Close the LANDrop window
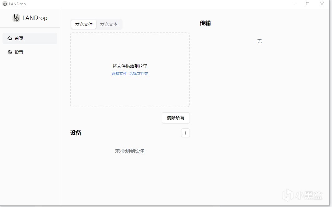Image resolution: width=332 pixels, height=207 pixels. pyautogui.click(x=322, y=4)
